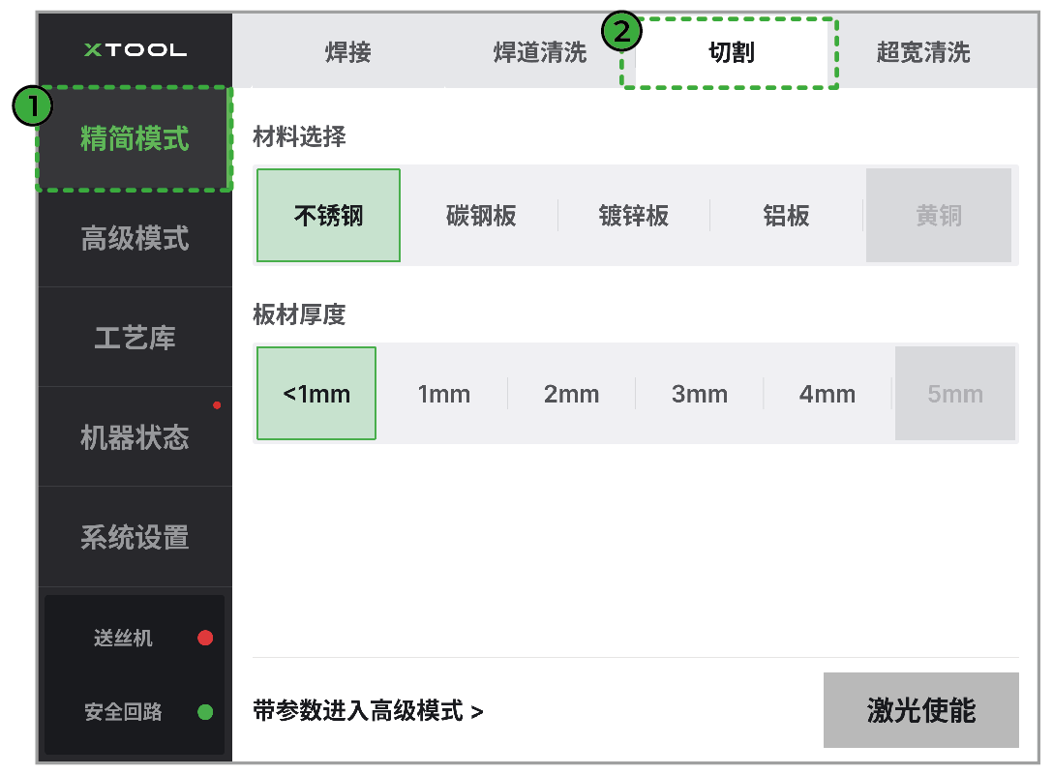Open 高级模式 in the sidebar
The image size is (1053, 775).
click(x=135, y=238)
